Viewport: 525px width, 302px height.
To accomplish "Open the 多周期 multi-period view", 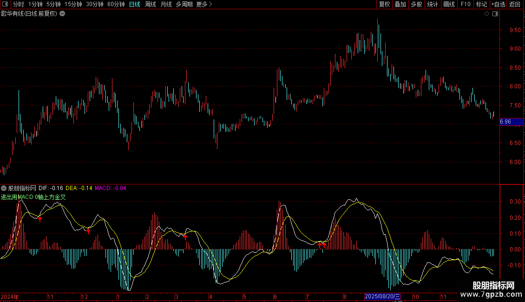I will pos(184,5).
